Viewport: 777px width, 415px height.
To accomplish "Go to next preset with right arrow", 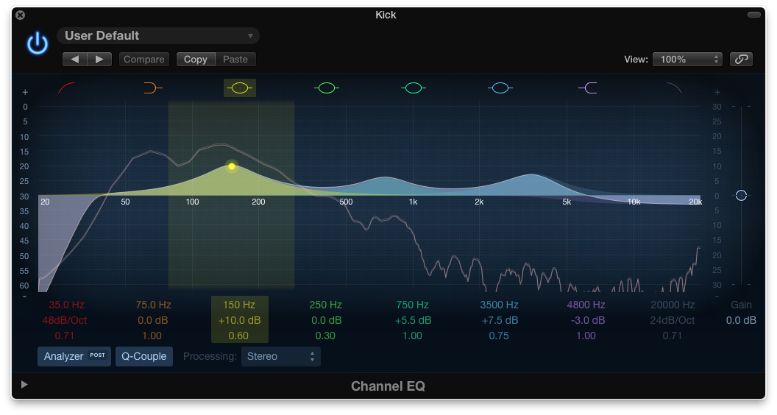I will pos(99,60).
